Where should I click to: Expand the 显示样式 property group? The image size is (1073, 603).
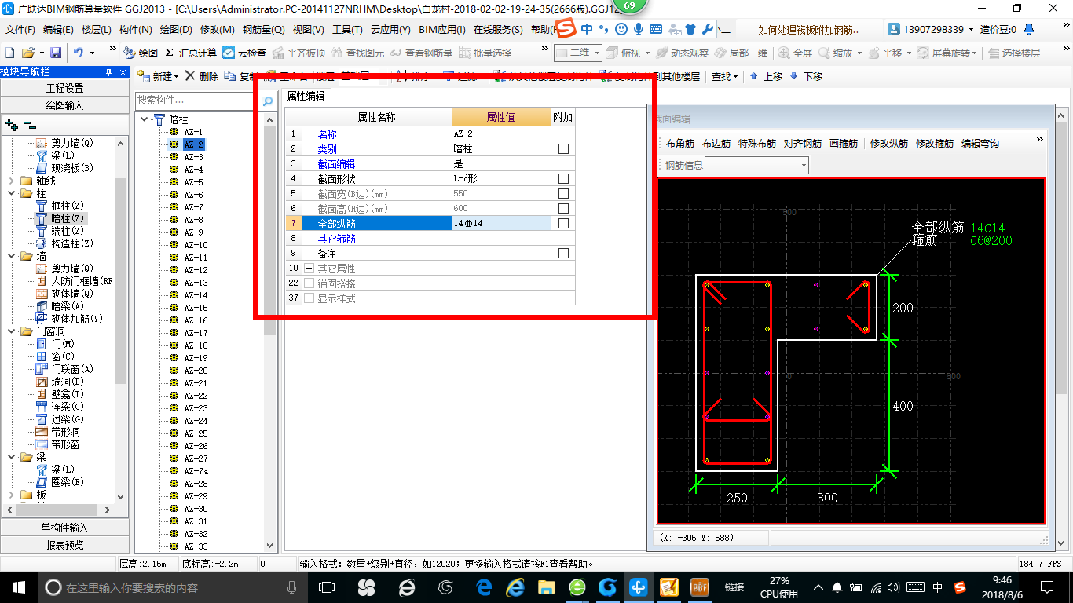click(x=309, y=298)
